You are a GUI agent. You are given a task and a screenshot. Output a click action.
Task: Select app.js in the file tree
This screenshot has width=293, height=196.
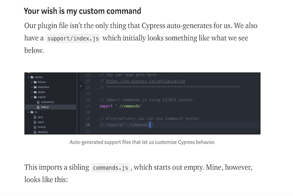[41, 122]
